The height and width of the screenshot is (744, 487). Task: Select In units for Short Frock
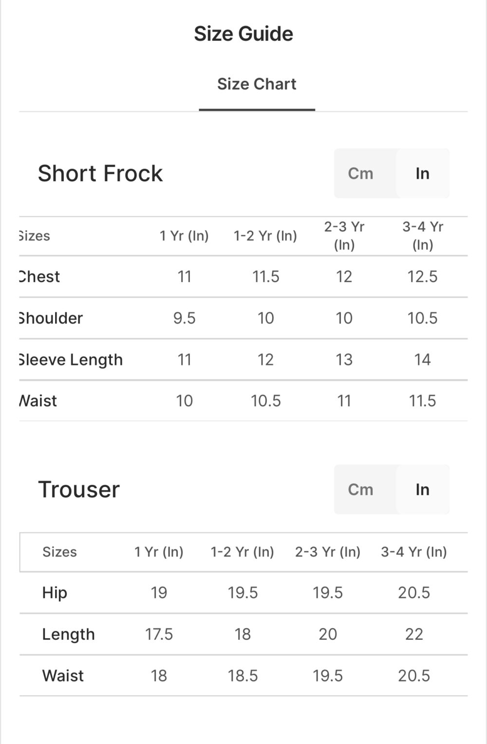tap(422, 173)
